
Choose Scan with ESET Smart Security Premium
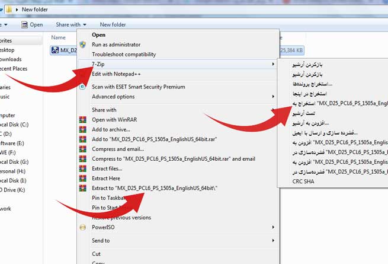(x=139, y=87)
